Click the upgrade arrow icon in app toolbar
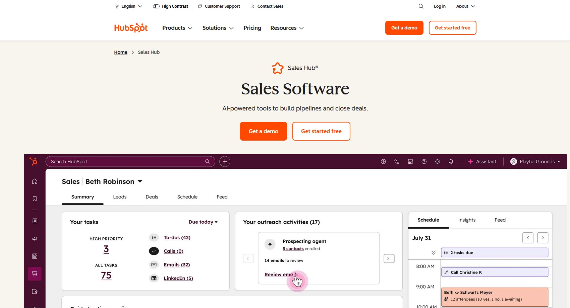The image size is (570, 308). [x=383, y=162]
